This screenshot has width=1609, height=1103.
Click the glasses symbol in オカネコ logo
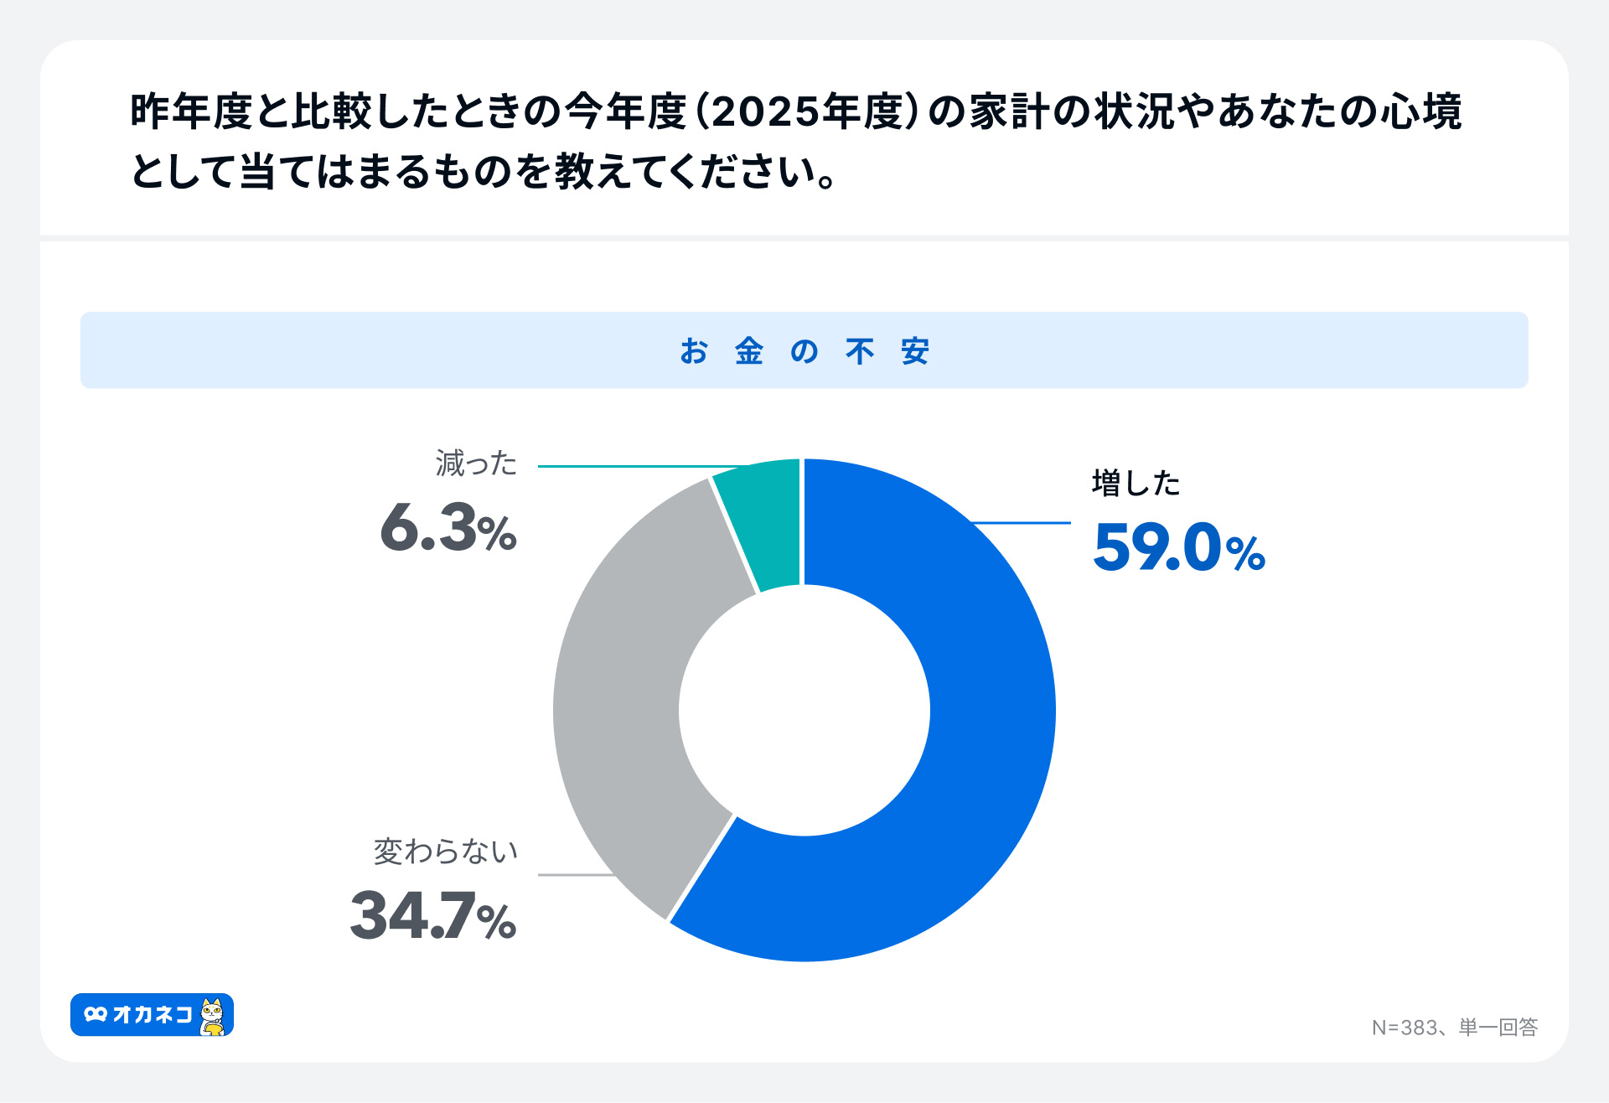point(96,1014)
